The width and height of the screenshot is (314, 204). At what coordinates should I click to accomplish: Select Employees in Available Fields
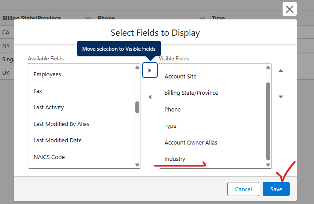47,74
